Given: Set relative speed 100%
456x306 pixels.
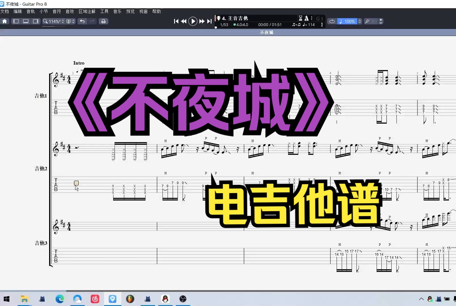Looking at the screenshot, I should pos(347,21).
